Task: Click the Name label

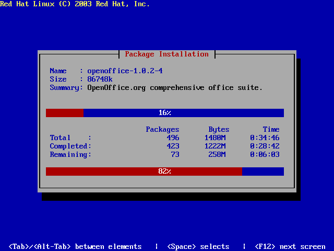Action: pos(58,71)
